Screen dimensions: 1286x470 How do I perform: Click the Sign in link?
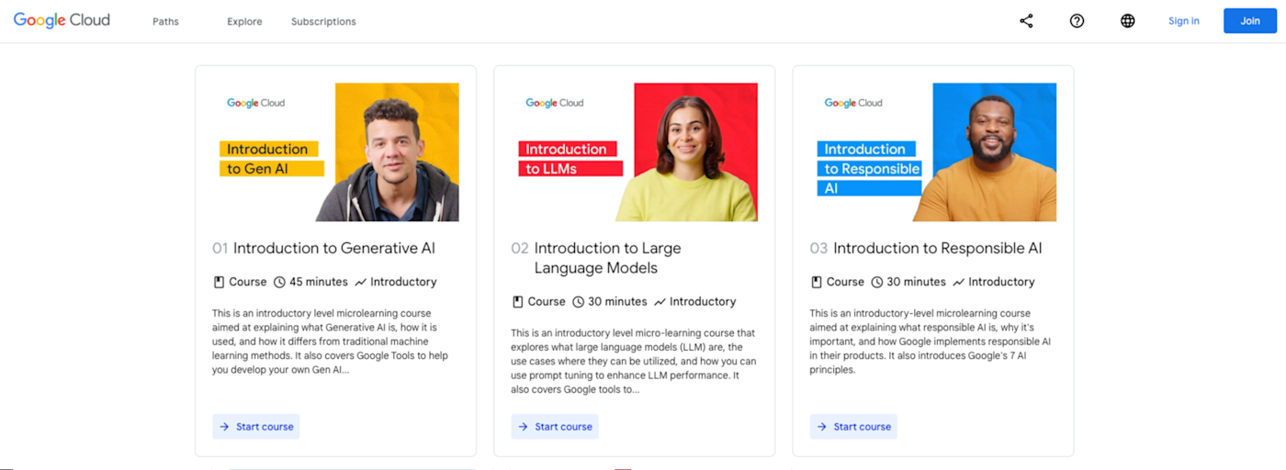click(x=1183, y=21)
